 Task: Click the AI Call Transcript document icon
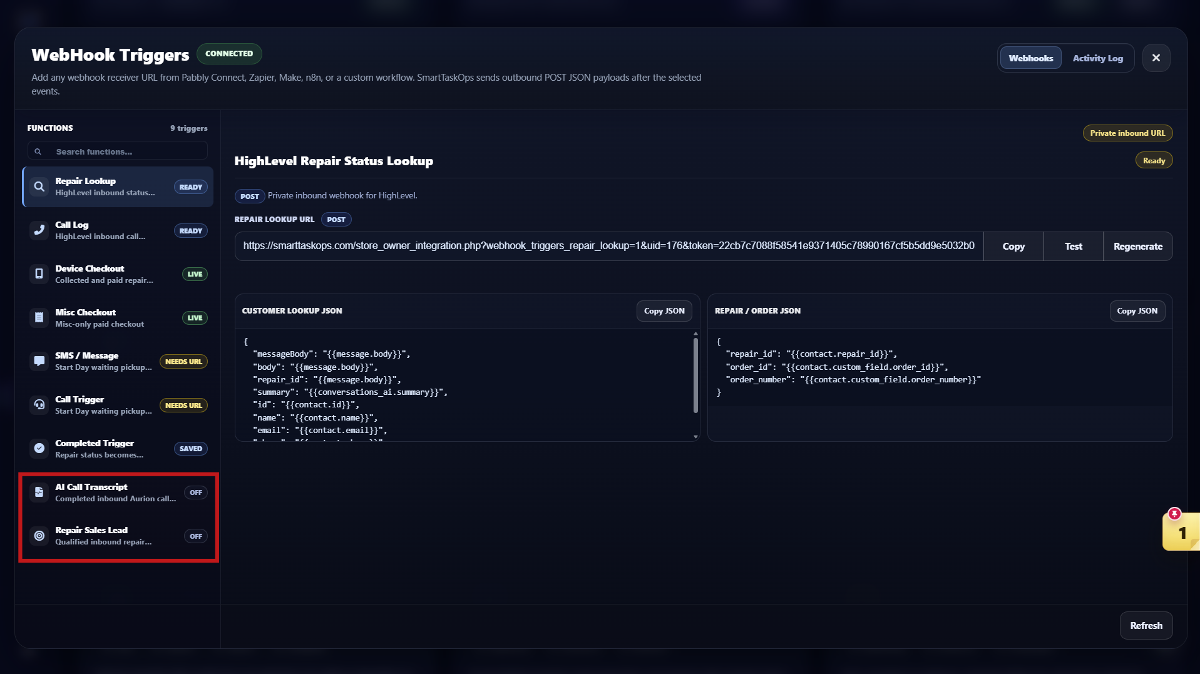tap(39, 493)
